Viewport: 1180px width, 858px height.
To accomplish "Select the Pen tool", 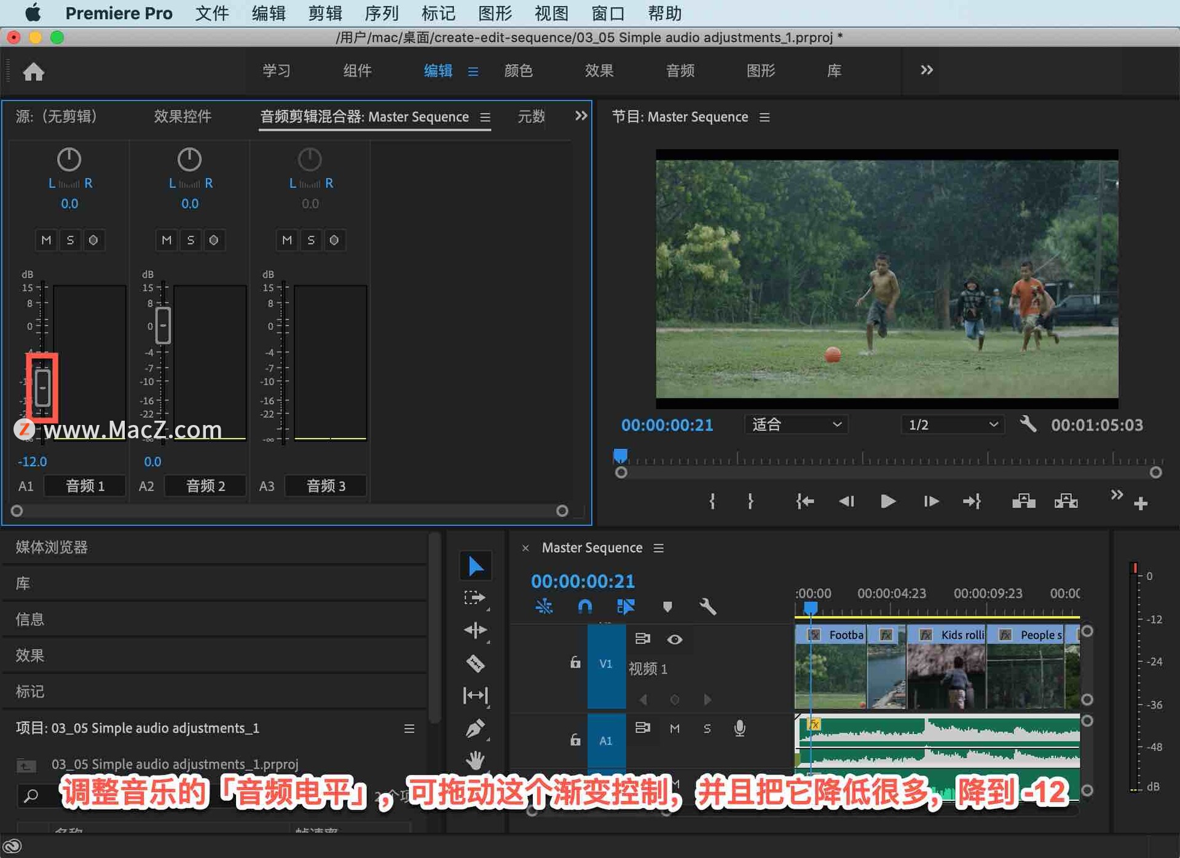I will click(x=476, y=728).
